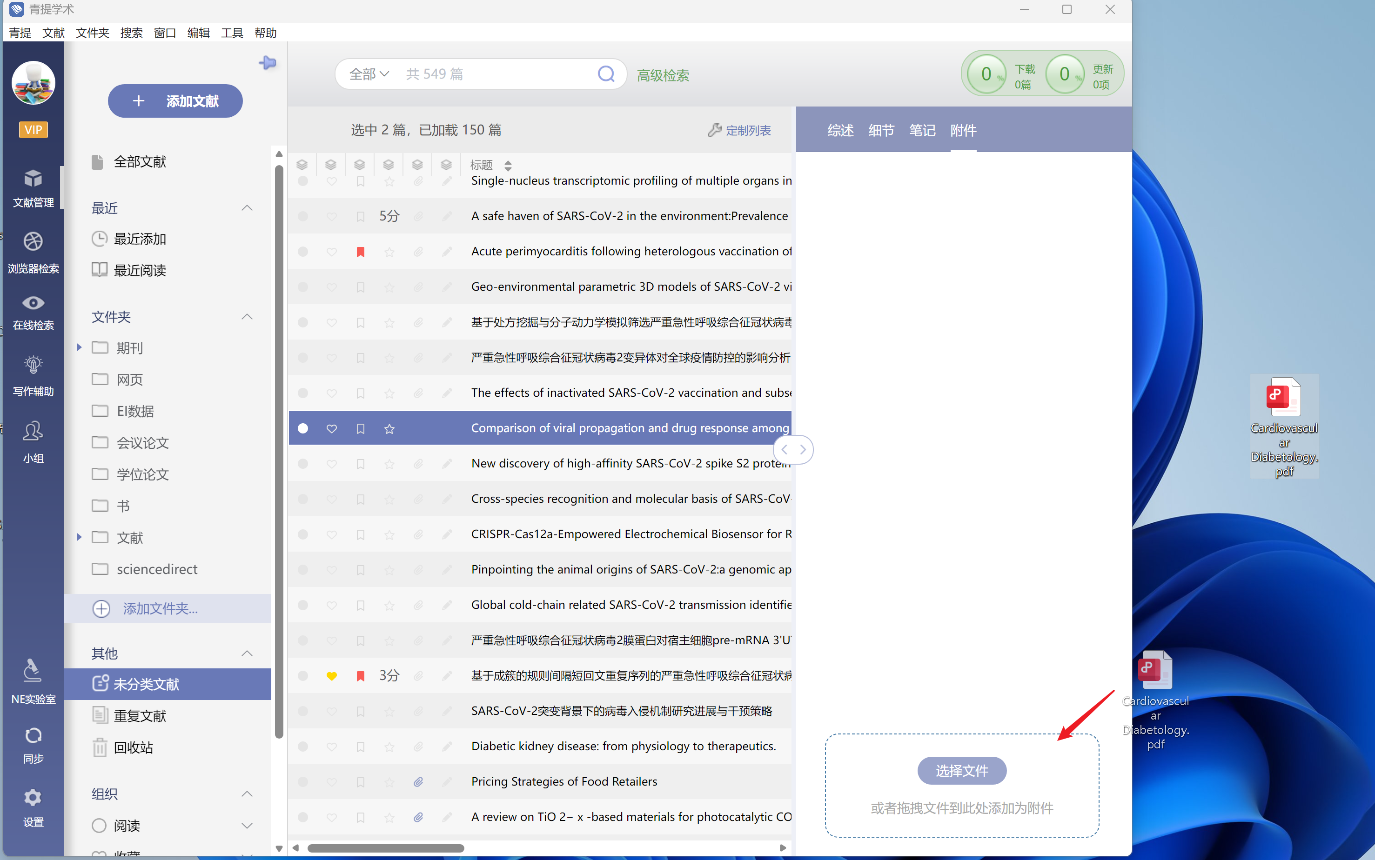The image size is (1375, 860).
Task: Click 添加文件夹... entry
Action: click(167, 608)
